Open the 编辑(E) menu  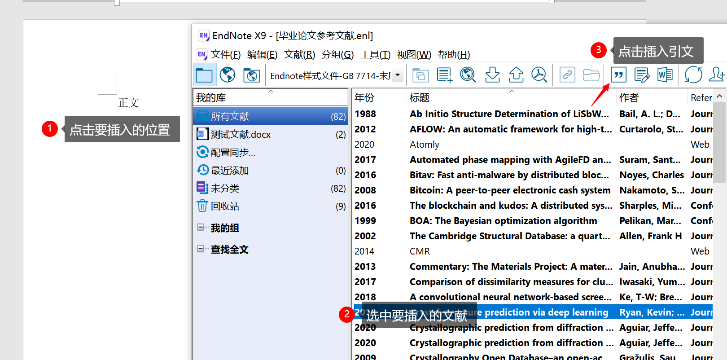pos(263,55)
